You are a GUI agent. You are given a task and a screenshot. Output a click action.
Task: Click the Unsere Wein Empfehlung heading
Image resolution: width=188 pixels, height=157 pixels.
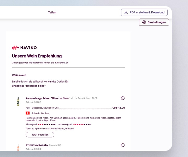pos(37,56)
